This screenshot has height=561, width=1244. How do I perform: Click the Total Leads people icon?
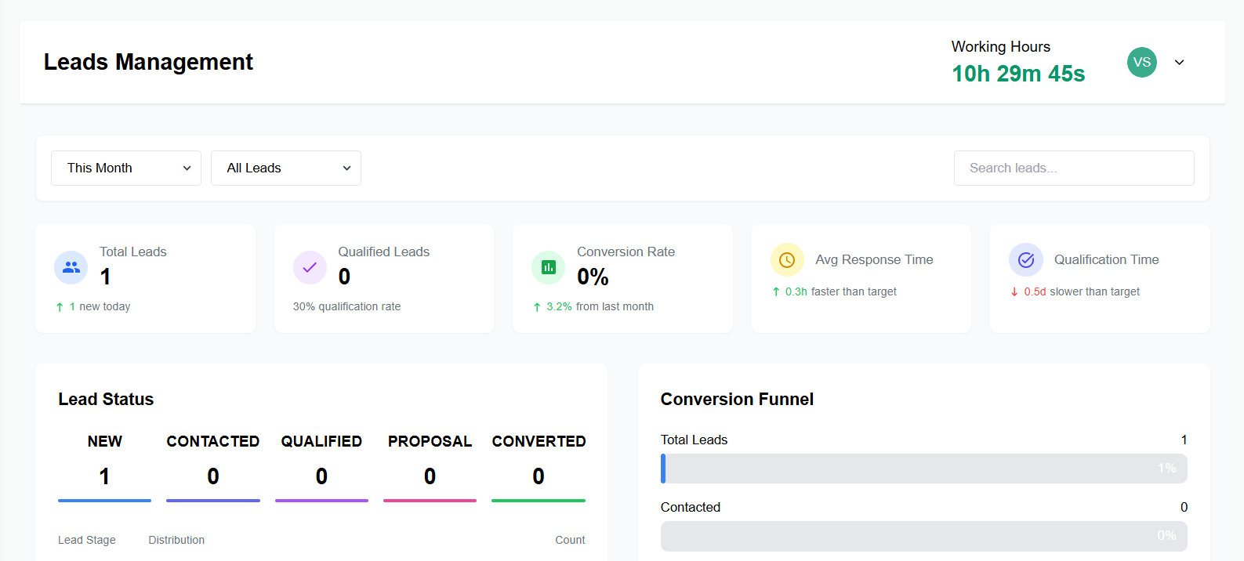pos(71,268)
